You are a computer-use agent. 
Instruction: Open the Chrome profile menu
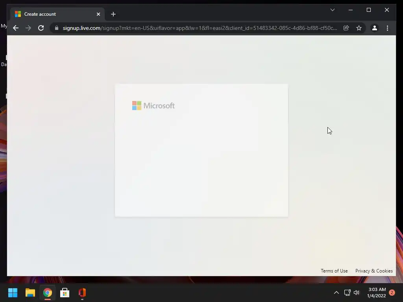pos(375,28)
